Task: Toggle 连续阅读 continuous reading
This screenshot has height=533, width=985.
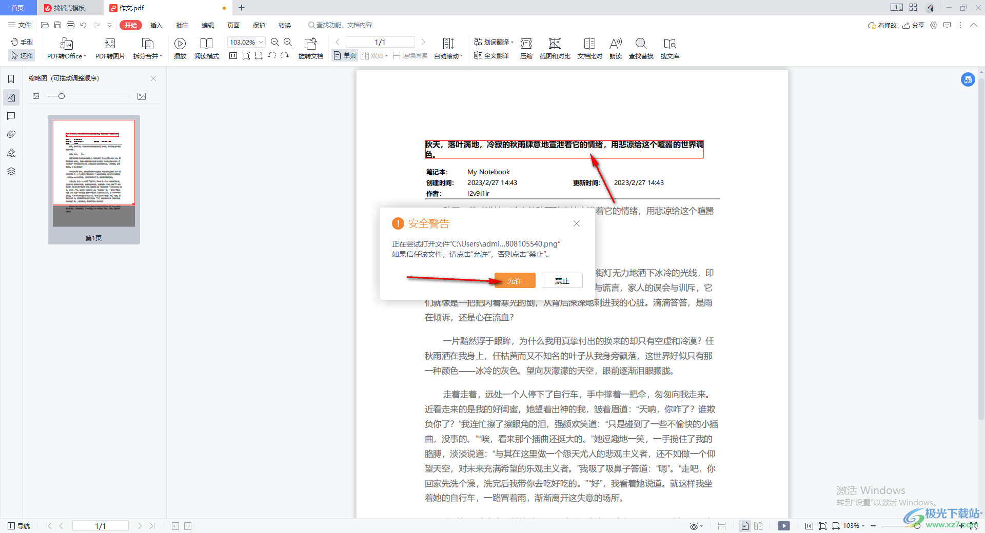Action: click(410, 55)
